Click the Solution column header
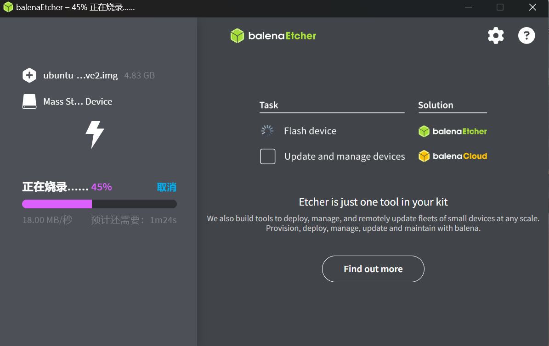Viewport: 549px width, 346px height. pos(436,105)
